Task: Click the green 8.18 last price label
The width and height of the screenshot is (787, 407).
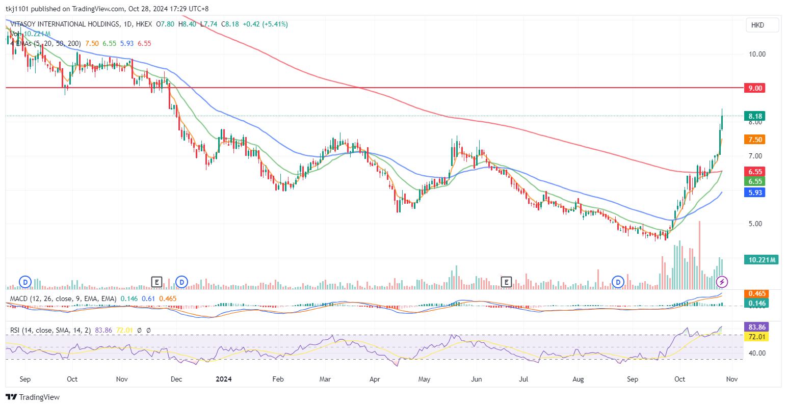Action: [755, 116]
